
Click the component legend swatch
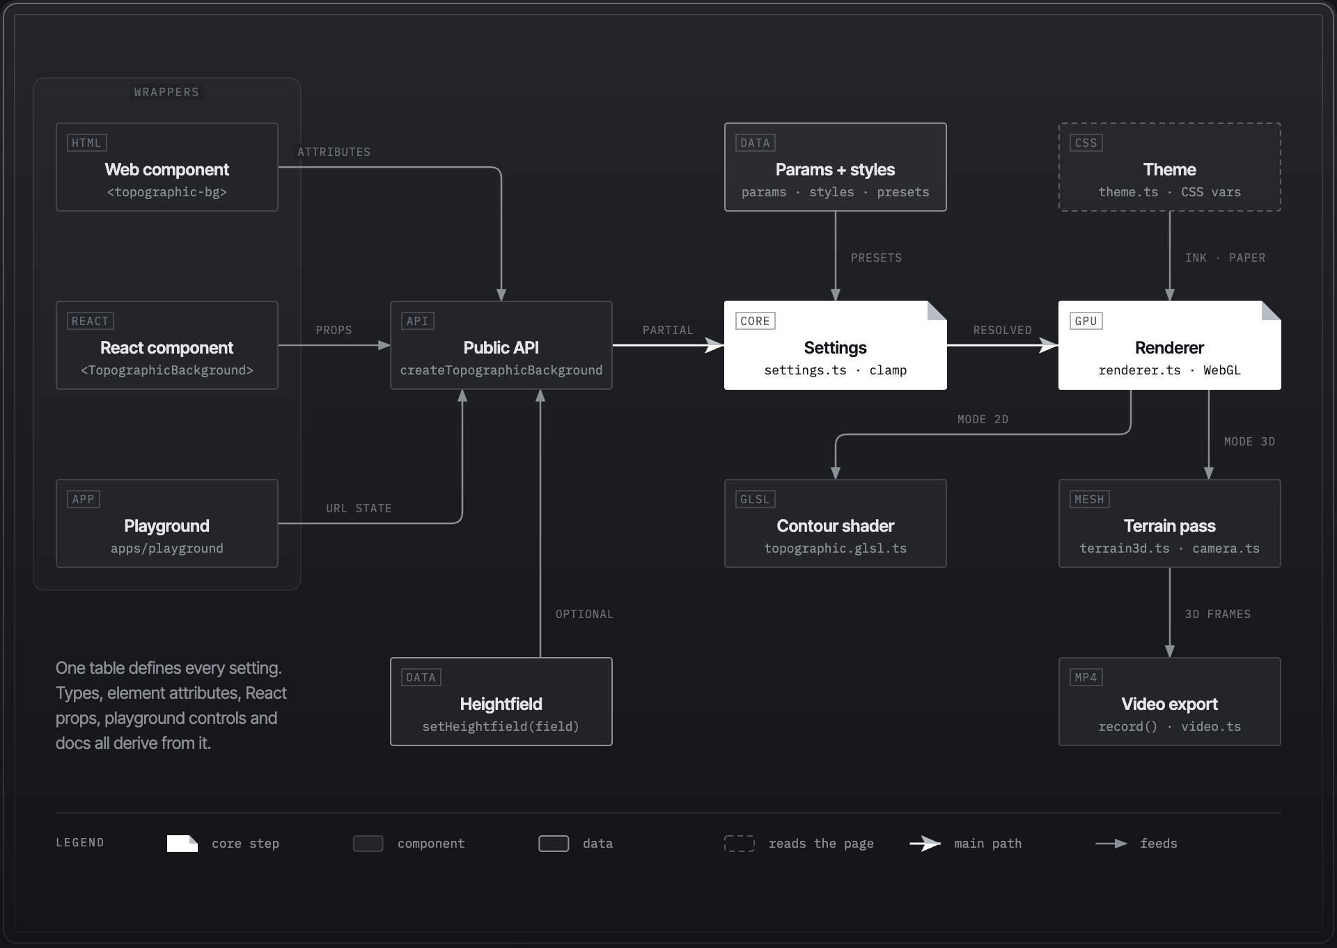[368, 844]
